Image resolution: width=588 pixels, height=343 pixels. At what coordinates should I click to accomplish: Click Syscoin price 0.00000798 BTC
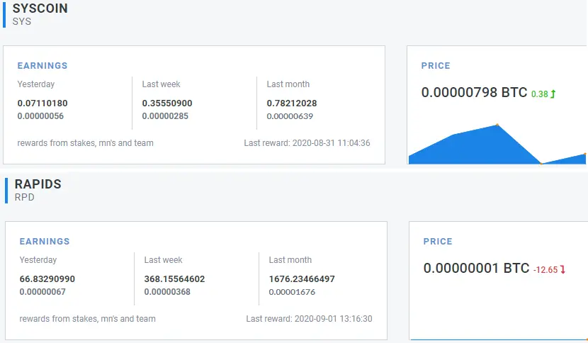(474, 92)
